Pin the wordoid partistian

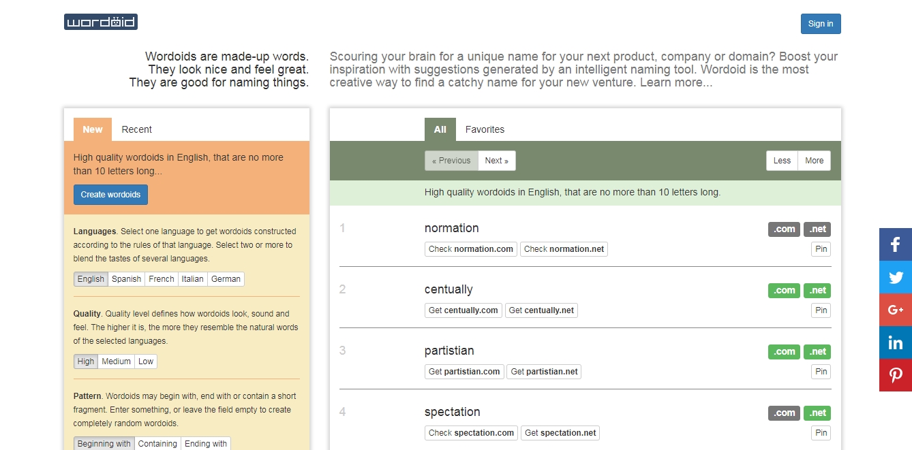[821, 372]
